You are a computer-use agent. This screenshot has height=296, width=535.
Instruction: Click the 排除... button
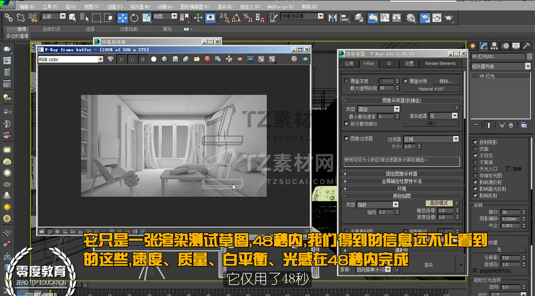pos(446,81)
